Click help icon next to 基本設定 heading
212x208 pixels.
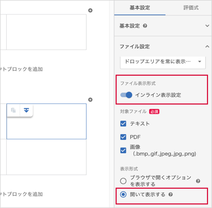pyautogui.click(x=145, y=26)
